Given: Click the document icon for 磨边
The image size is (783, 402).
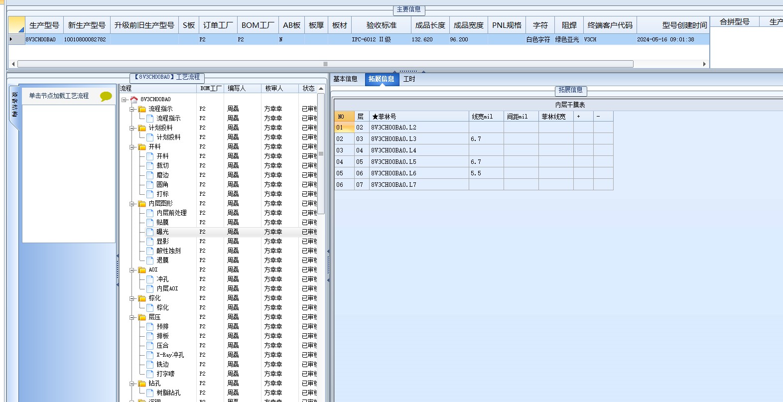Looking at the screenshot, I should pos(150,175).
